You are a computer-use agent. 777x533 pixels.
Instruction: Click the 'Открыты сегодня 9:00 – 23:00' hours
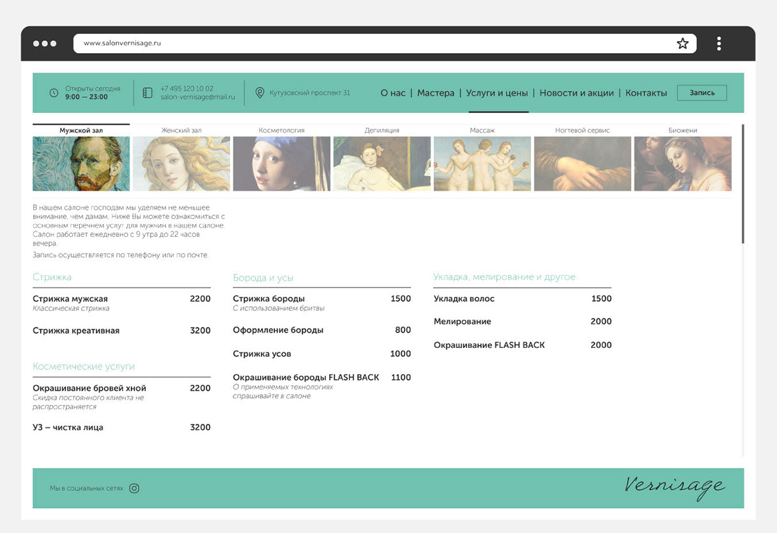click(93, 93)
